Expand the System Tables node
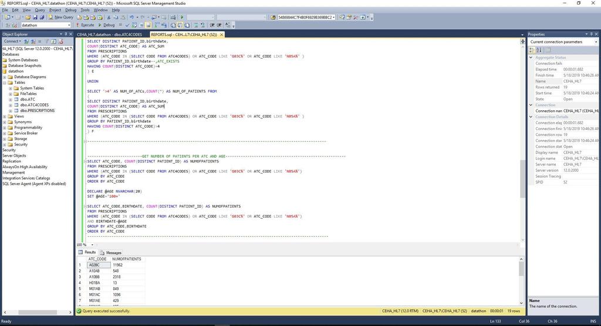The height and width of the screenshot is (326, 601). click(x=11, y=88)
